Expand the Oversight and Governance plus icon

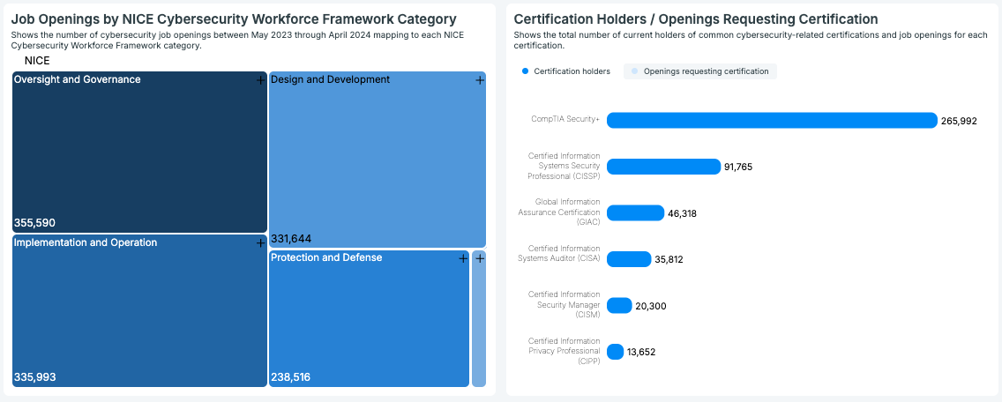click(260, 80)
